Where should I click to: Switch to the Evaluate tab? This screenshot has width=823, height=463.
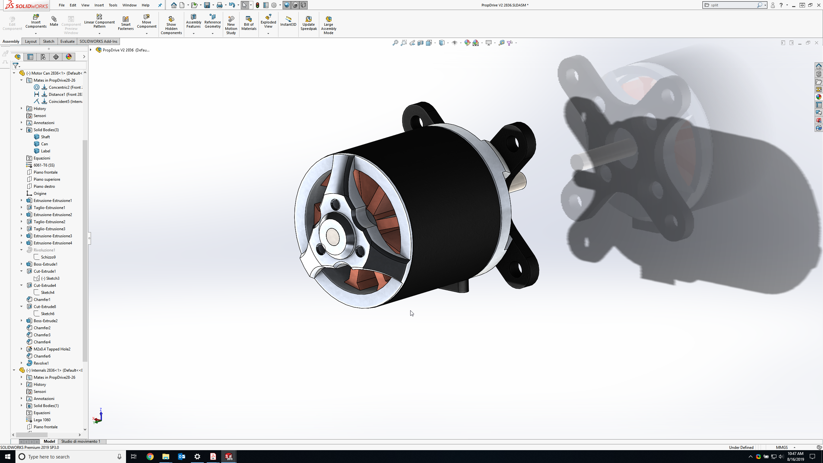pos(68,41)
